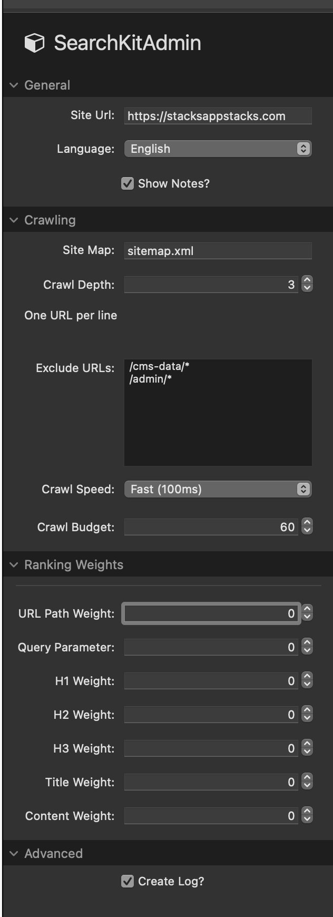333x917 pixels.
Task: Open the Crawl Speed dropdown
Action: click(x=218, y=489)
